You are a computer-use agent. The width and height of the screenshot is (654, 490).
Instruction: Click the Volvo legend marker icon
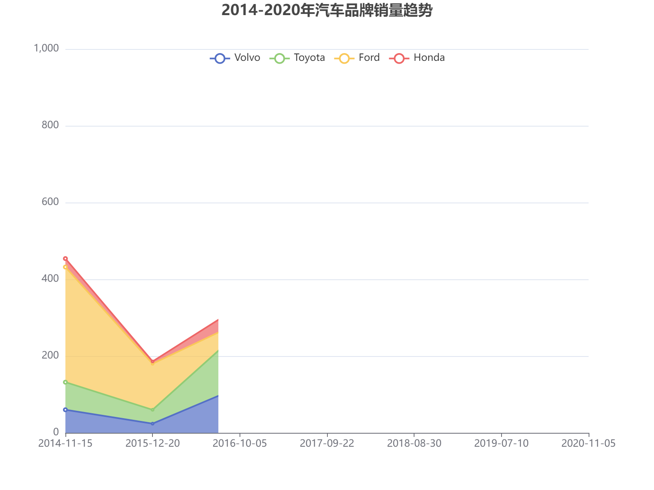tap(219, 58)
